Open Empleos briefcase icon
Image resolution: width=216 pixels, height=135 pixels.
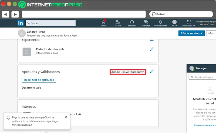click(132, 23)
